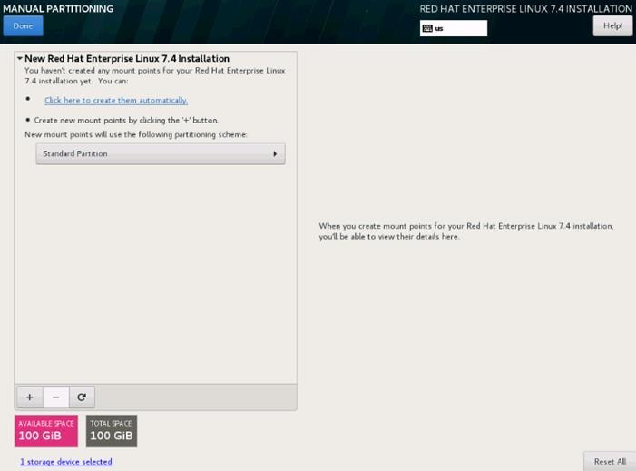Click the Available Space 100 GiB box
This screenshot has height=471, width=636.
[46, 431]
